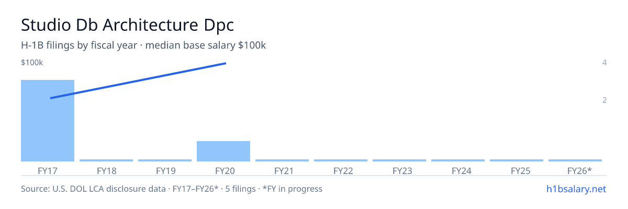This screenshot has width=628, height=209.
Task: Click the FY26* bar stub
Action: [575, 160]
